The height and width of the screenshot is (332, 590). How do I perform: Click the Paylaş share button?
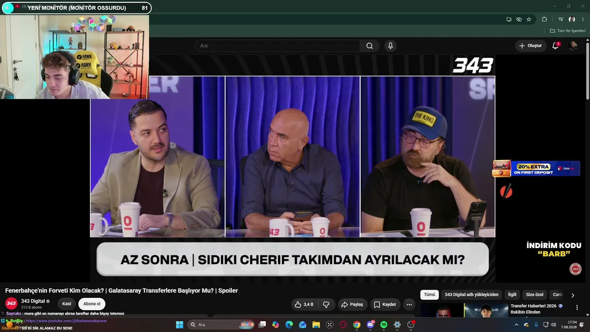point(352,304)
